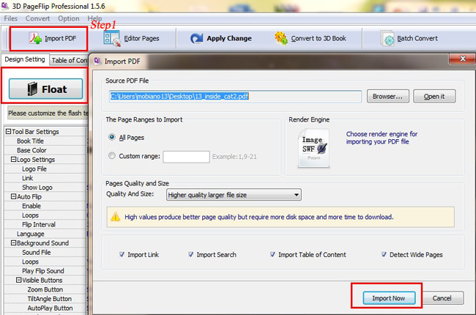Collapse the Visible Buttons node
This screenshot has height=315, width=476.
point(19,280)
